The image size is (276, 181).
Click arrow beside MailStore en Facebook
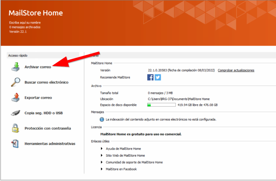(102, 169)
